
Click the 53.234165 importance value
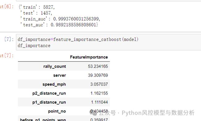[x=98, y=66]
